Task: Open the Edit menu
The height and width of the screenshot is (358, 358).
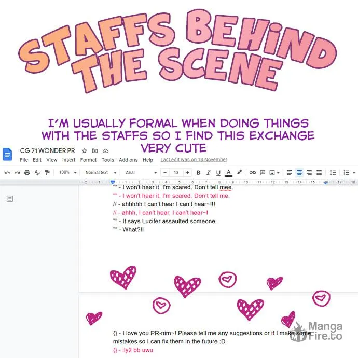Action: point(37,160)
